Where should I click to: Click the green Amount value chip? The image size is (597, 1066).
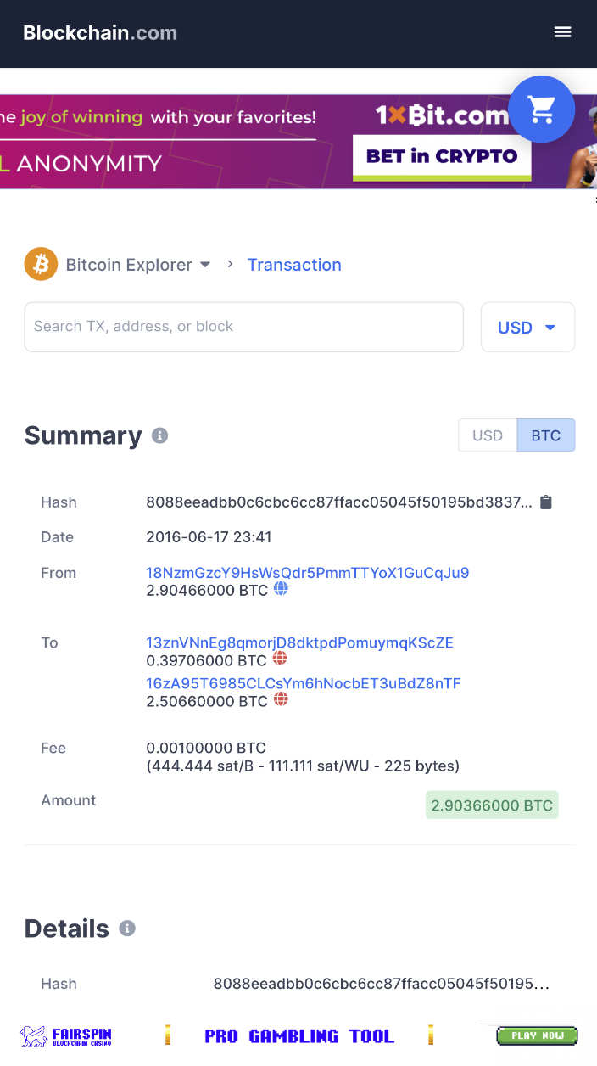pyautogui.click(x=492, y=804)
